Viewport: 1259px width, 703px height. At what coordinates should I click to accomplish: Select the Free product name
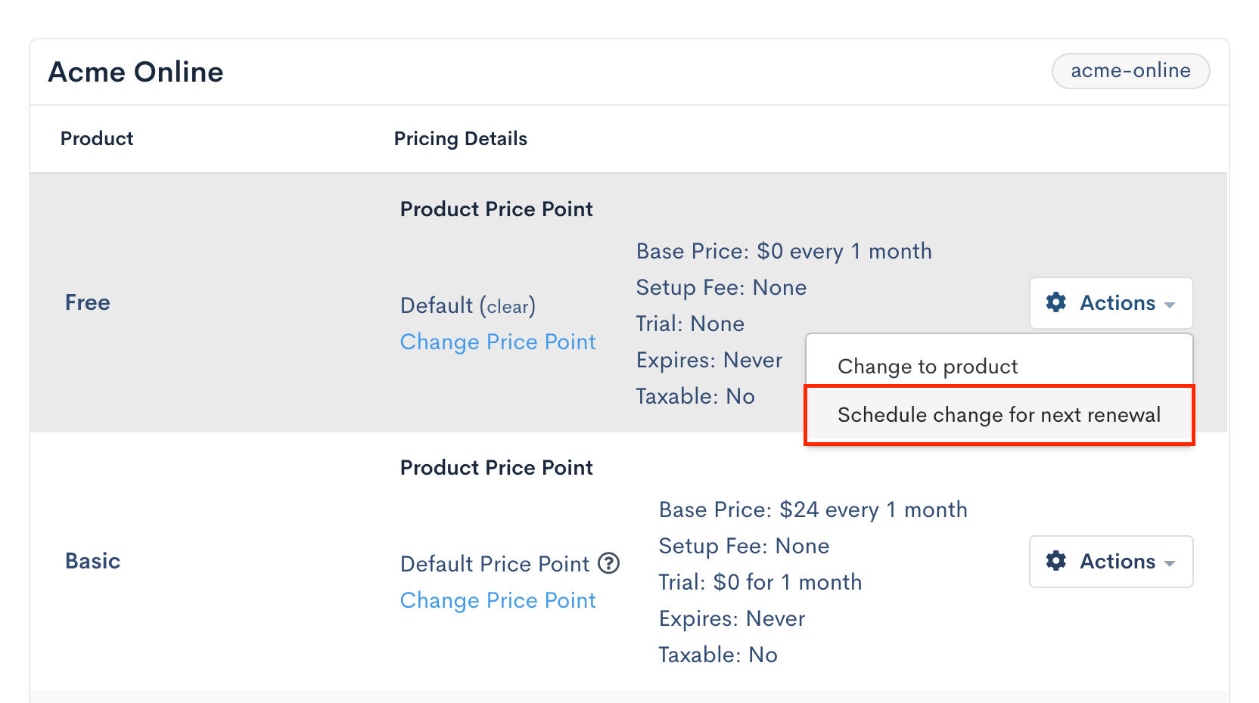(87, 302)
